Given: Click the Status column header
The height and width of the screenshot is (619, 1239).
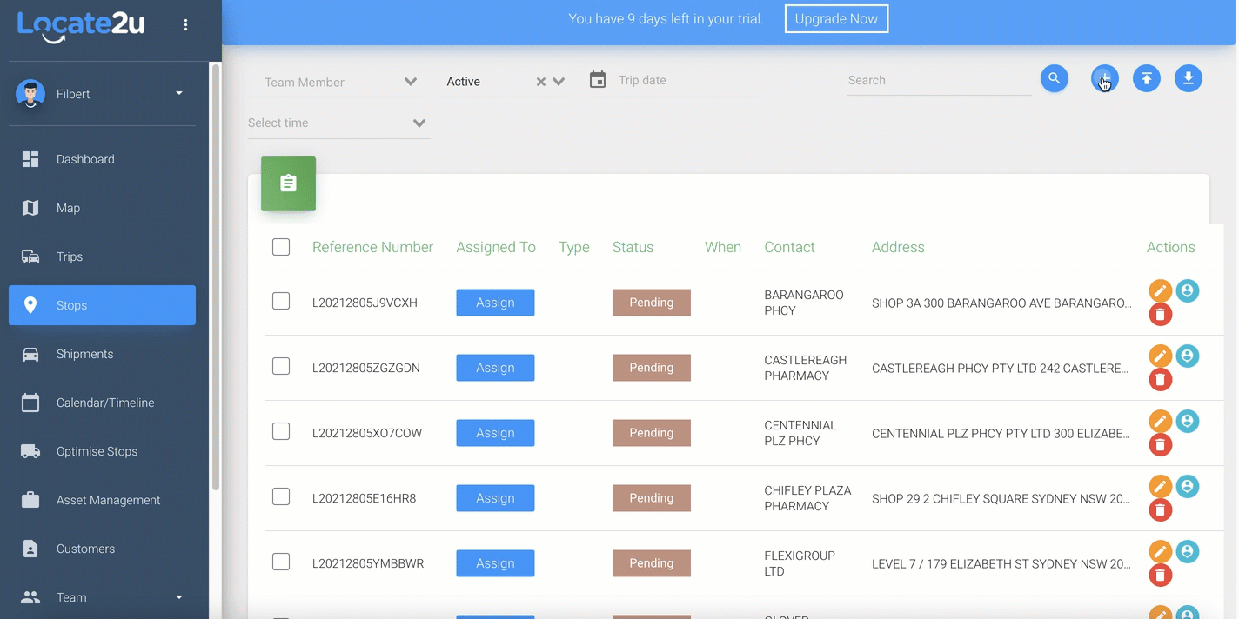Looking at the screenshot, I should pyautogui.click(x=633, y=247).
